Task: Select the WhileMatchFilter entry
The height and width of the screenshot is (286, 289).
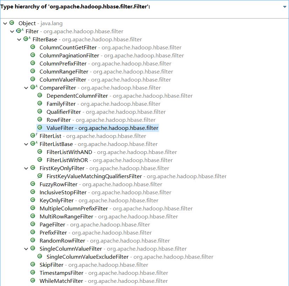Action: (104, 281)
